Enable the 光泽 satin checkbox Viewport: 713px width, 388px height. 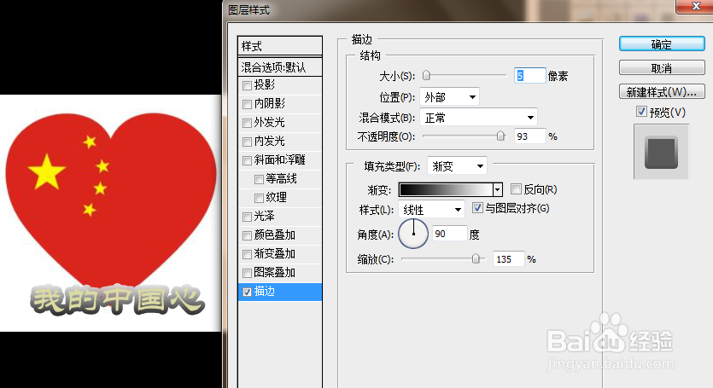247,217
